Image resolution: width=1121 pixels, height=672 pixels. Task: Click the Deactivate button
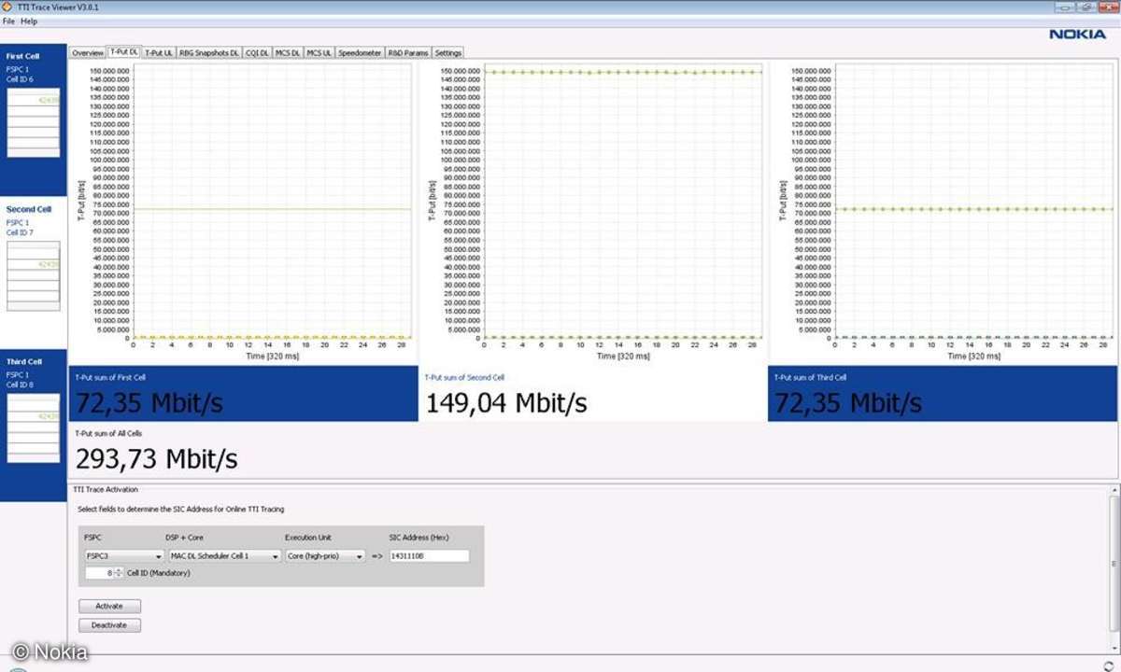109,625
